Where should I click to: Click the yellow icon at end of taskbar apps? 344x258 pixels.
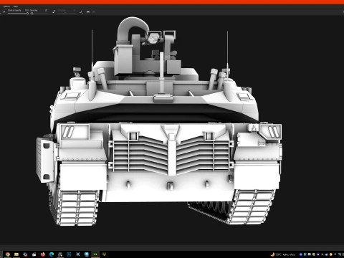(x=104, y=254)
